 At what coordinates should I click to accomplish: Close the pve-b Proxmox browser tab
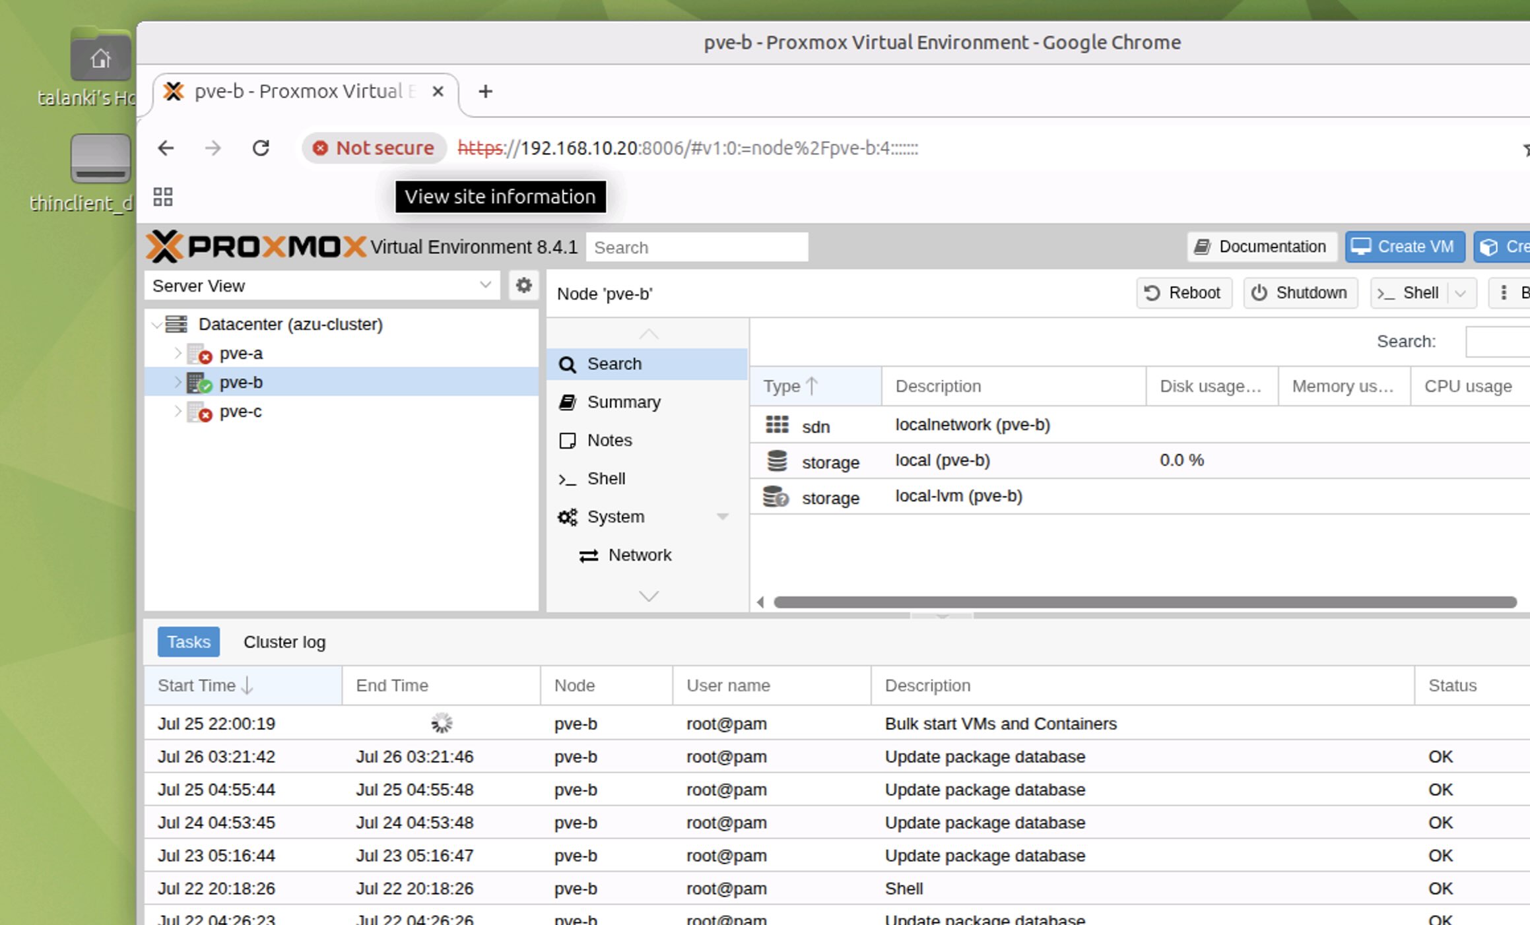[438, 91]
